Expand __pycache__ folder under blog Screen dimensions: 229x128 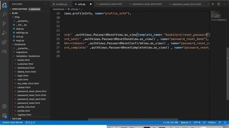point(23,21)
